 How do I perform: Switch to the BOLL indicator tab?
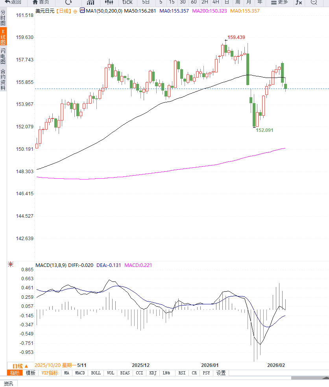pos(96,373)
